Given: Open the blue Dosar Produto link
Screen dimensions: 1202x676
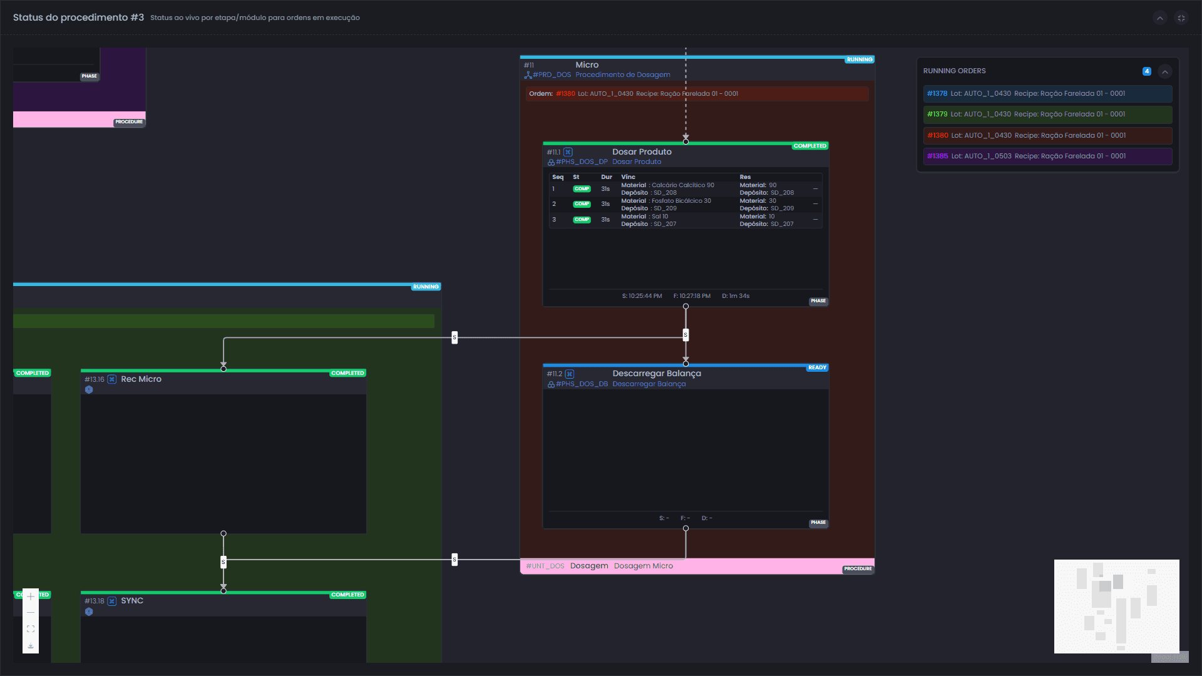Looking at the screenshot, I should [637, 162].
